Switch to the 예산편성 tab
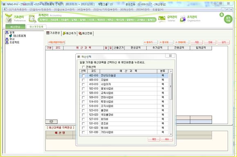The width and height of the screenshot is (237, 157). pos(15,27)
